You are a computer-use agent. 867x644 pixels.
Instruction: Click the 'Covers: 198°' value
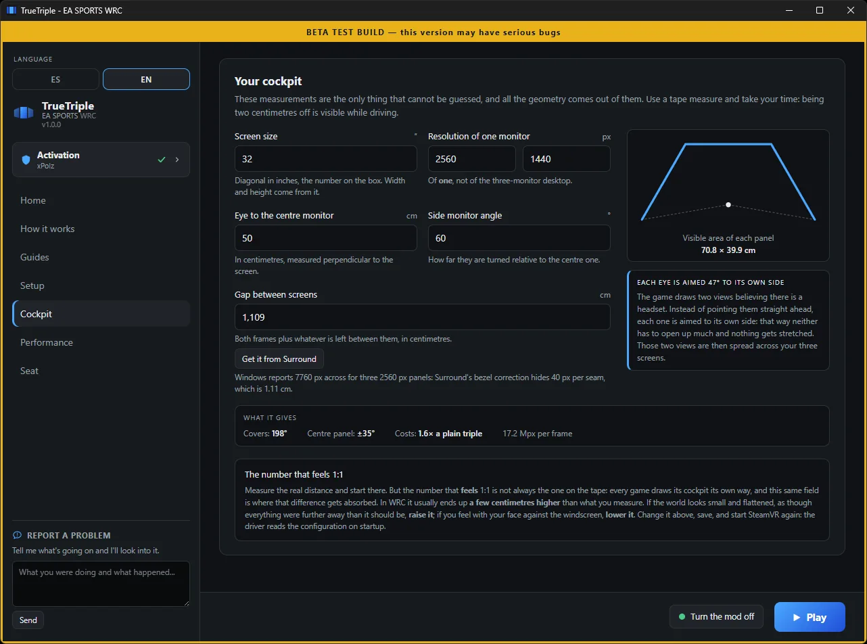pos(265,434)
